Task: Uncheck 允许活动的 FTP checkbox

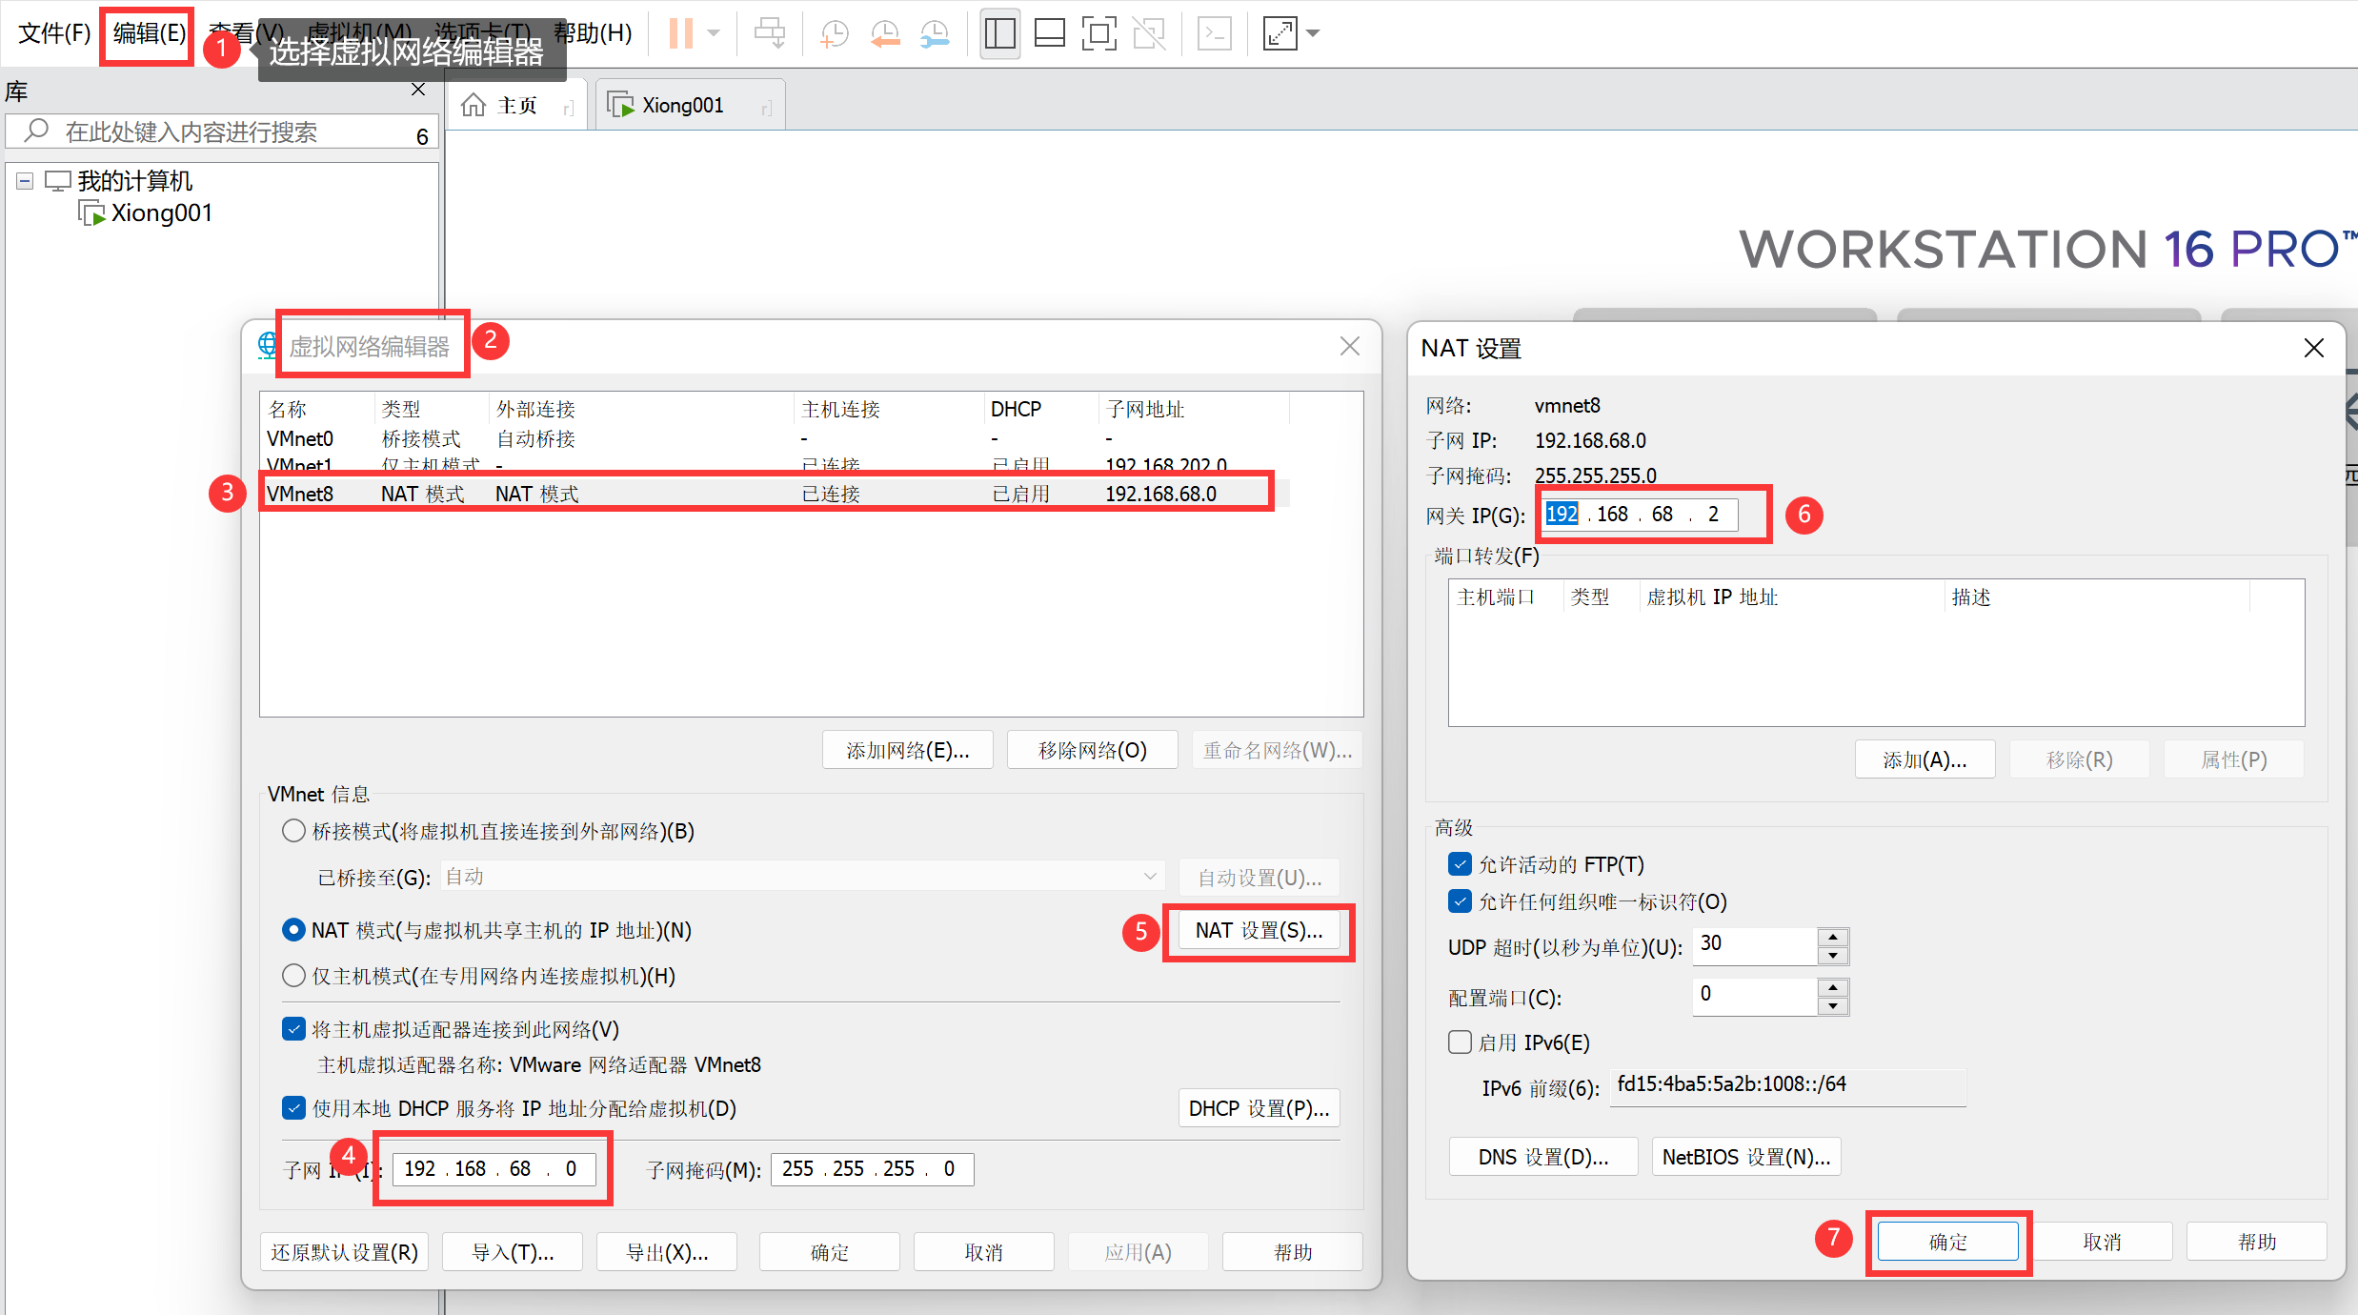Action: point(1460,864)
